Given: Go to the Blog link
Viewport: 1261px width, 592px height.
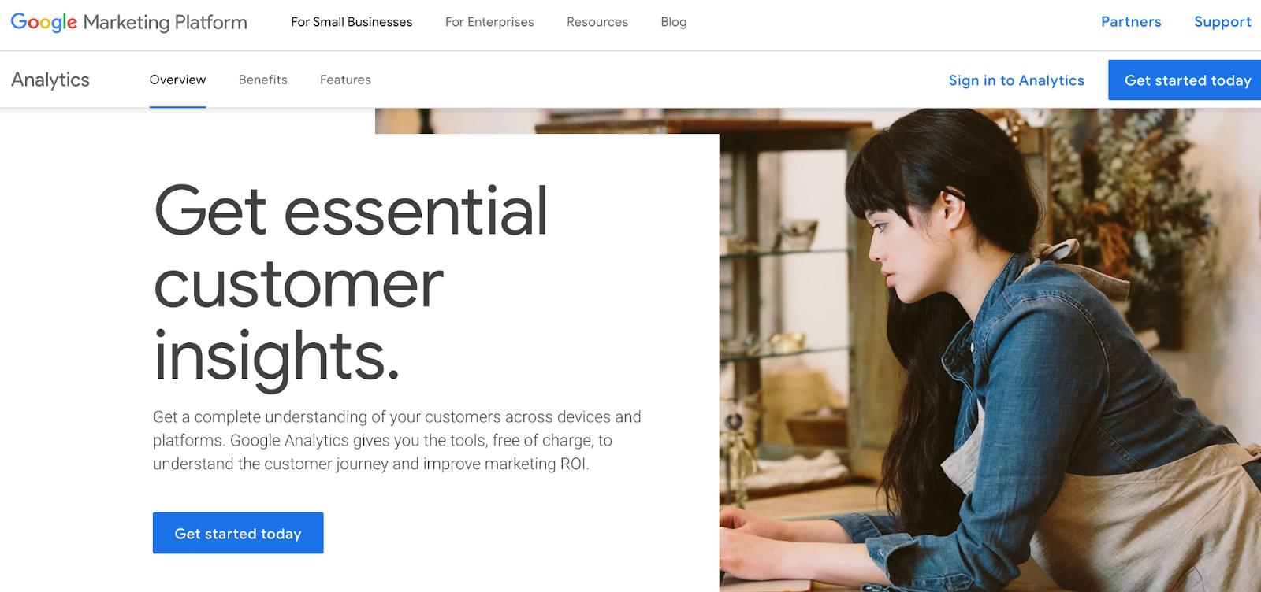Looking at the screenshot, I should coord(674,22).
